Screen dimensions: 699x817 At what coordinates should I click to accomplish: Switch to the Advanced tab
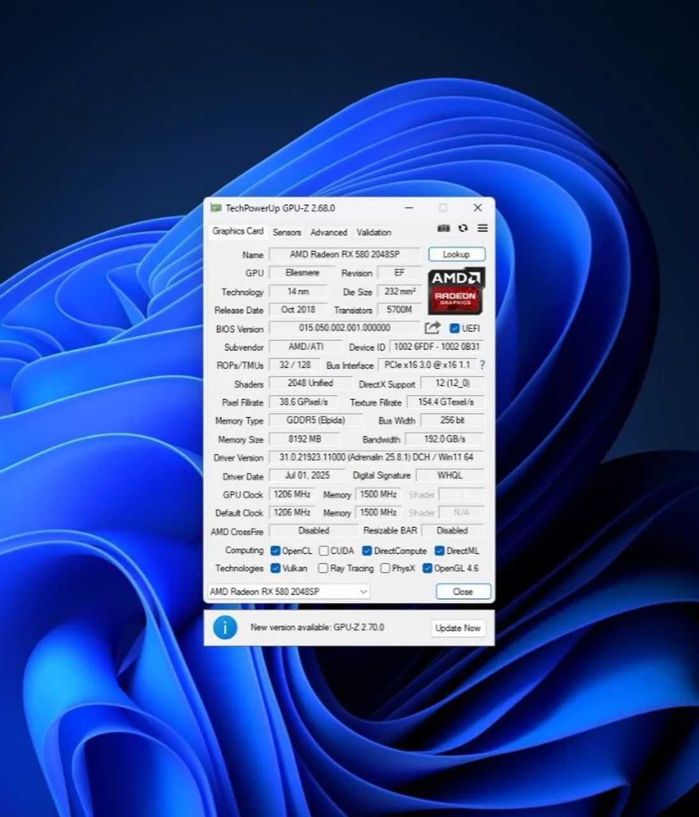pos(329,232)
